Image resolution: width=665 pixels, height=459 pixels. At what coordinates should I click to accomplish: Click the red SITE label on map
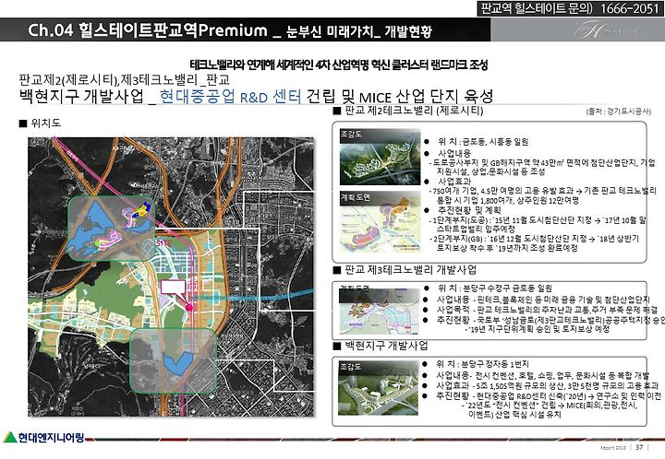click(163, 243)
